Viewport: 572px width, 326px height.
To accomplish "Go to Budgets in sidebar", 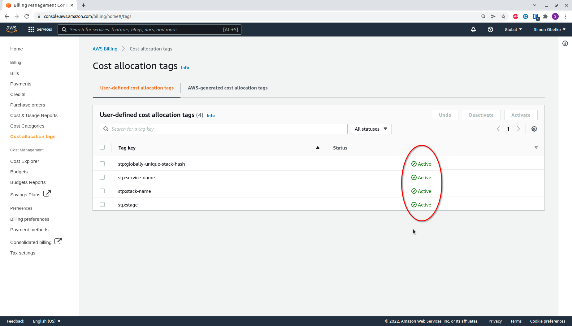I will click(19, 172).
